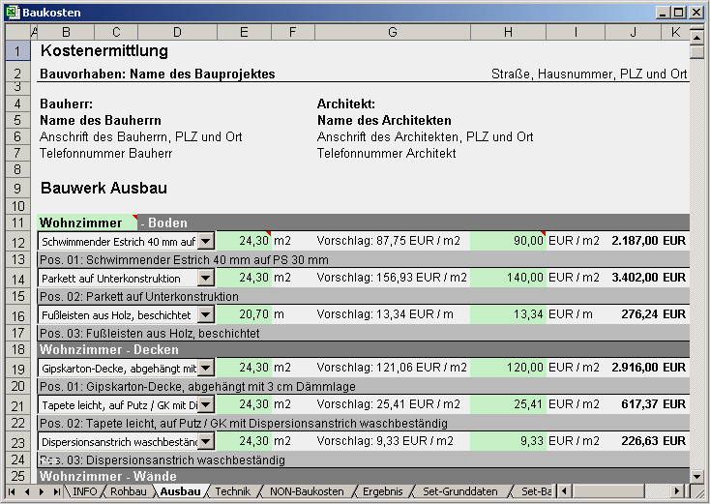Expand the Fußleisten aus Holz dropdown

206,314
